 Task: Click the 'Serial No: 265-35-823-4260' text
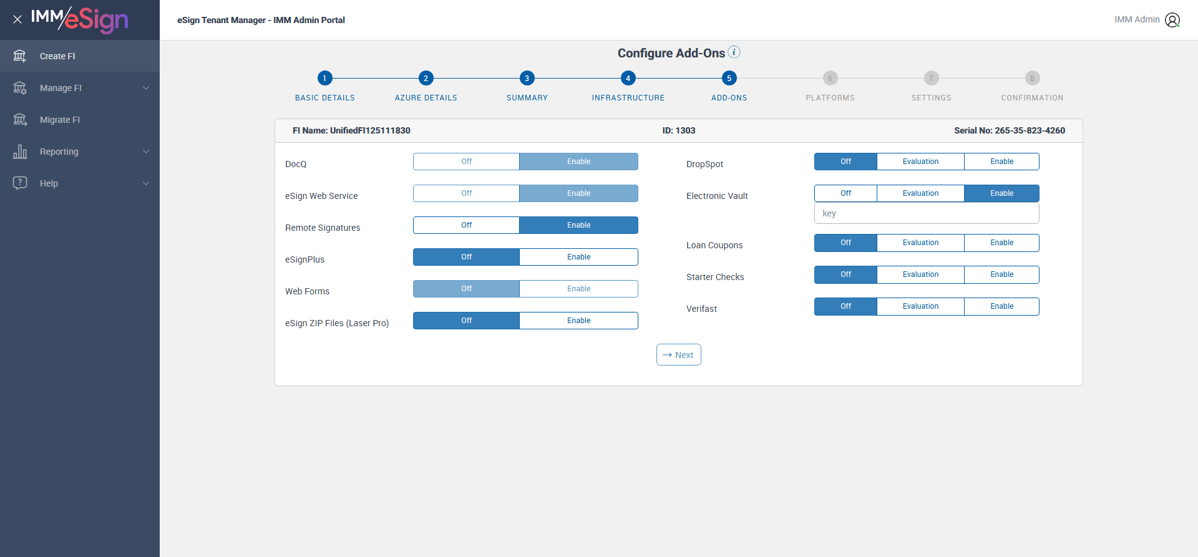coord(1010,130)
